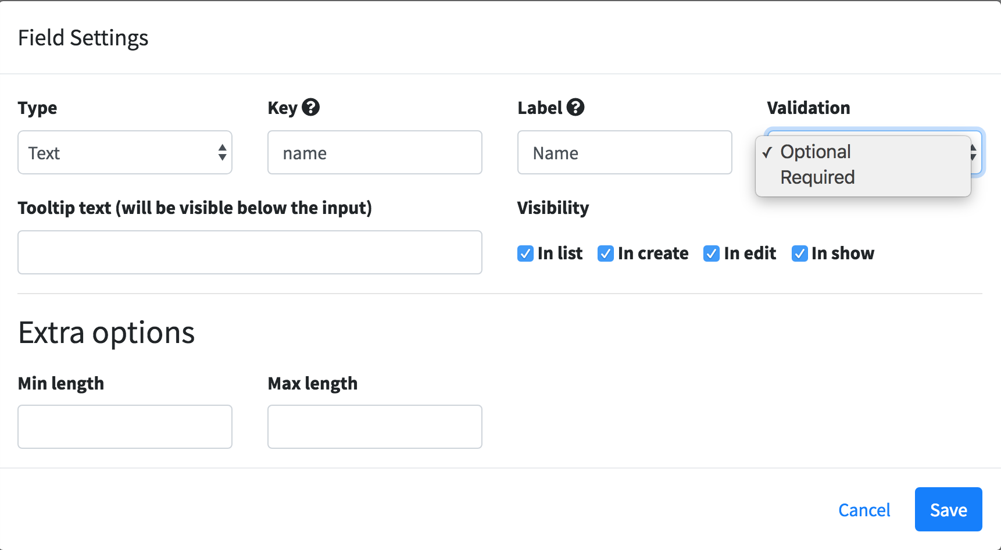Screen dimensions: 1001x550
Task: Click the Max length input field
Action: point(375,427)
